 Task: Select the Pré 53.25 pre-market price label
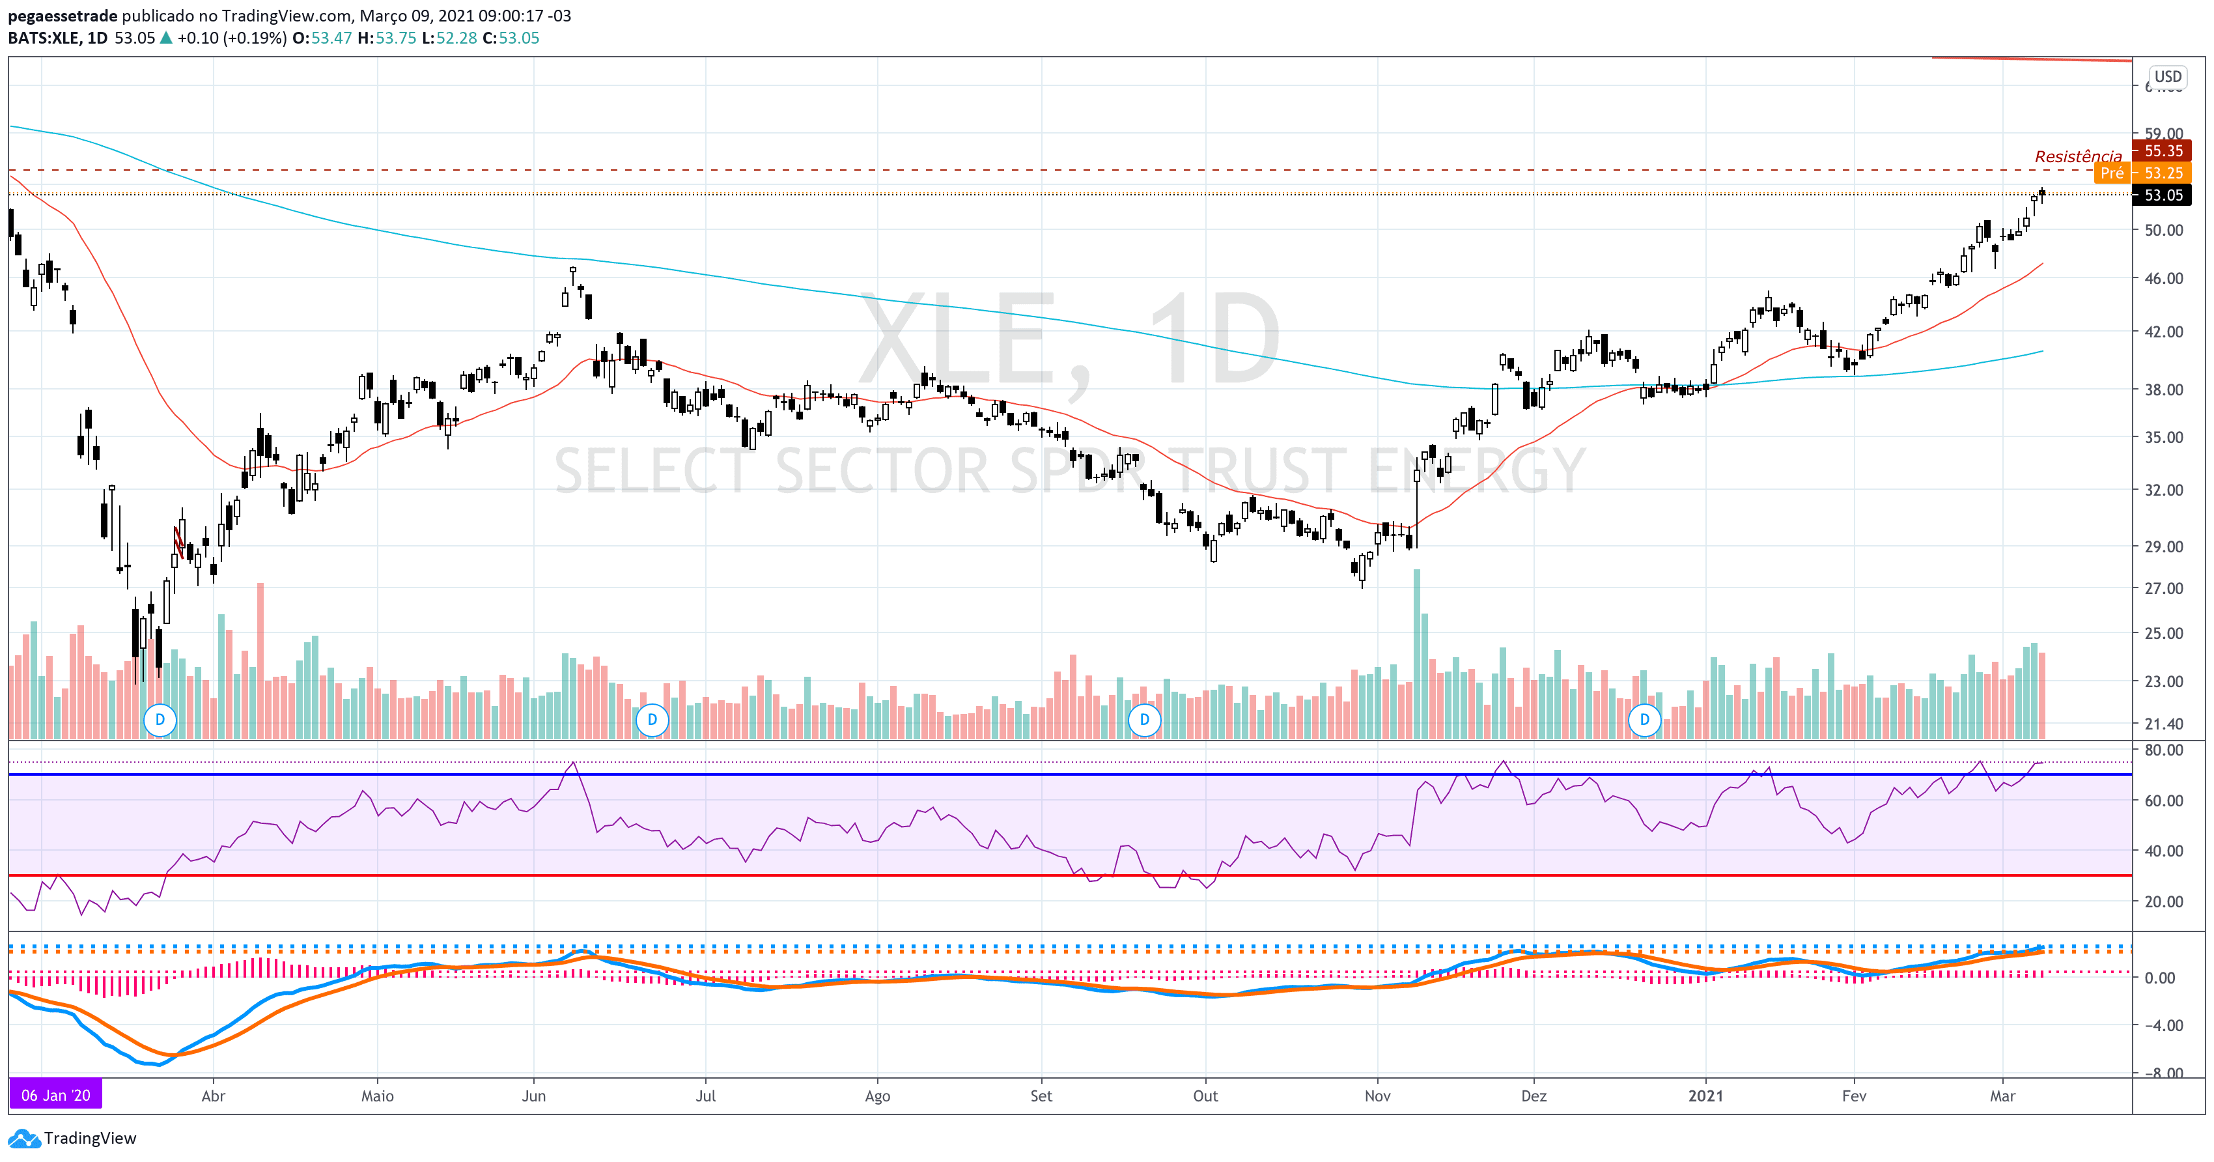pyautogui.click(x=2142, y=173)
